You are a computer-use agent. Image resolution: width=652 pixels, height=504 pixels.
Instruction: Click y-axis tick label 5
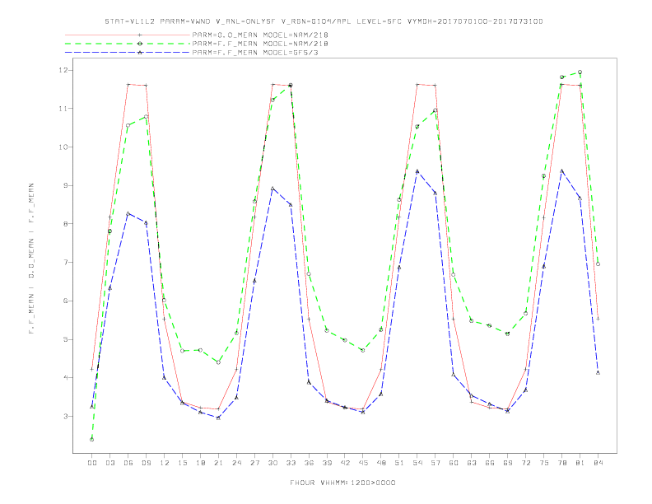point(64,339)
